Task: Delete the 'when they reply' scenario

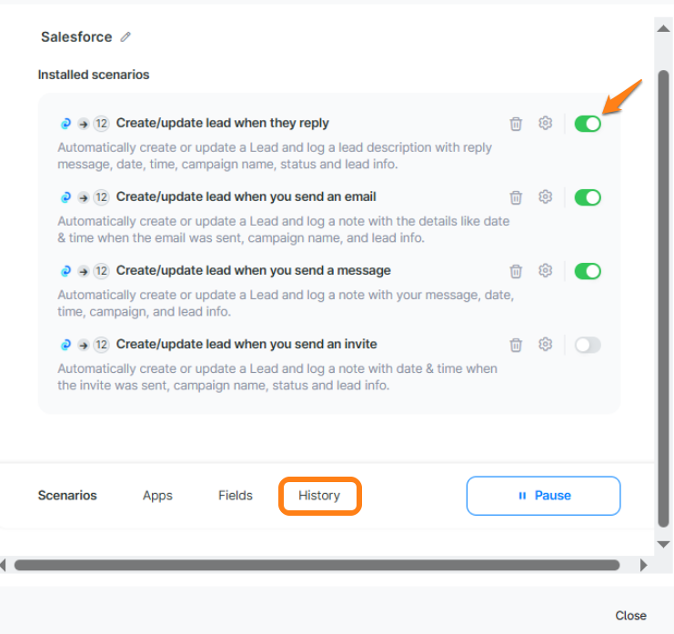Action: click(x=516, y=124)
